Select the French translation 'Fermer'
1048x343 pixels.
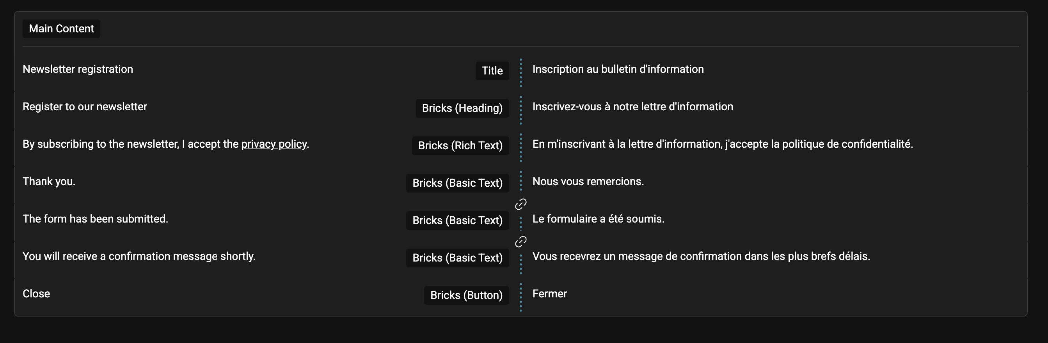coord(550,293)
